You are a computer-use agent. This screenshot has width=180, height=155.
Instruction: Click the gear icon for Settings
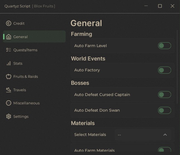click(x=9, y=116)
